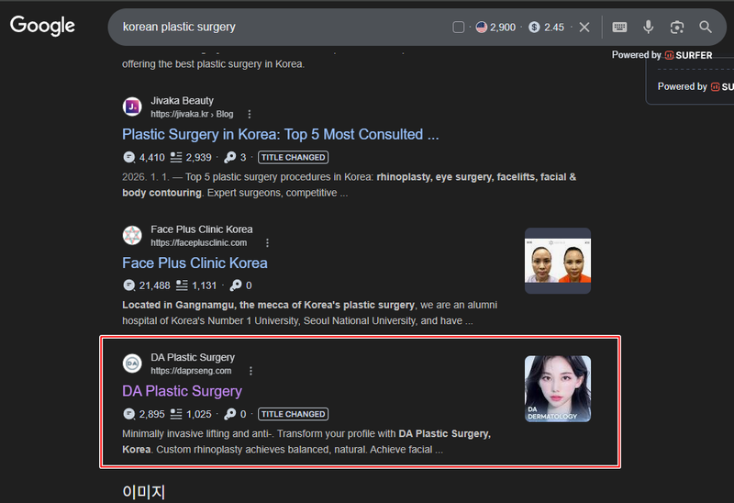Click Jivaka Beauty site name
This screenshot has width=734, height=503.
[182, 101]
